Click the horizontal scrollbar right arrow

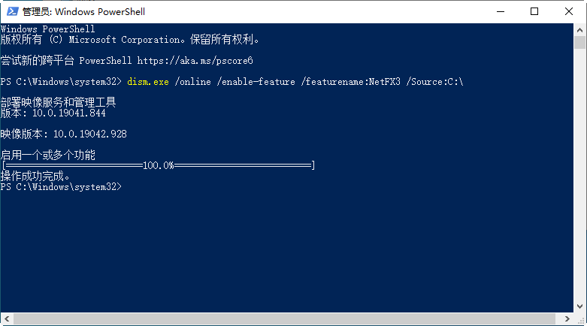point(567,319)
